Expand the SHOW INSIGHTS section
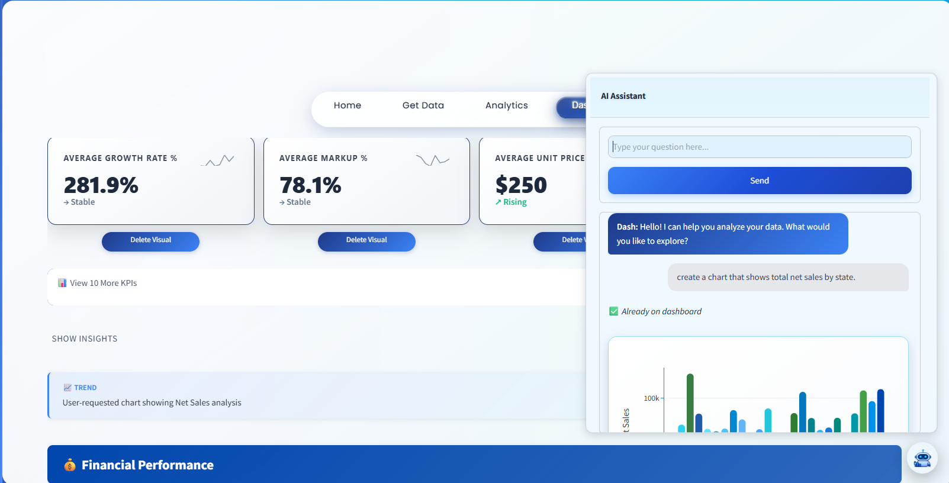Viewport: 949px width, 483px height. pyautogui.click(x=85, y=339)
